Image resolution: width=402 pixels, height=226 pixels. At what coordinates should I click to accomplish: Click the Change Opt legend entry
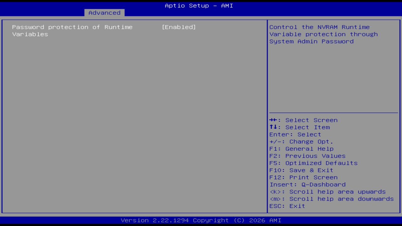301,142
